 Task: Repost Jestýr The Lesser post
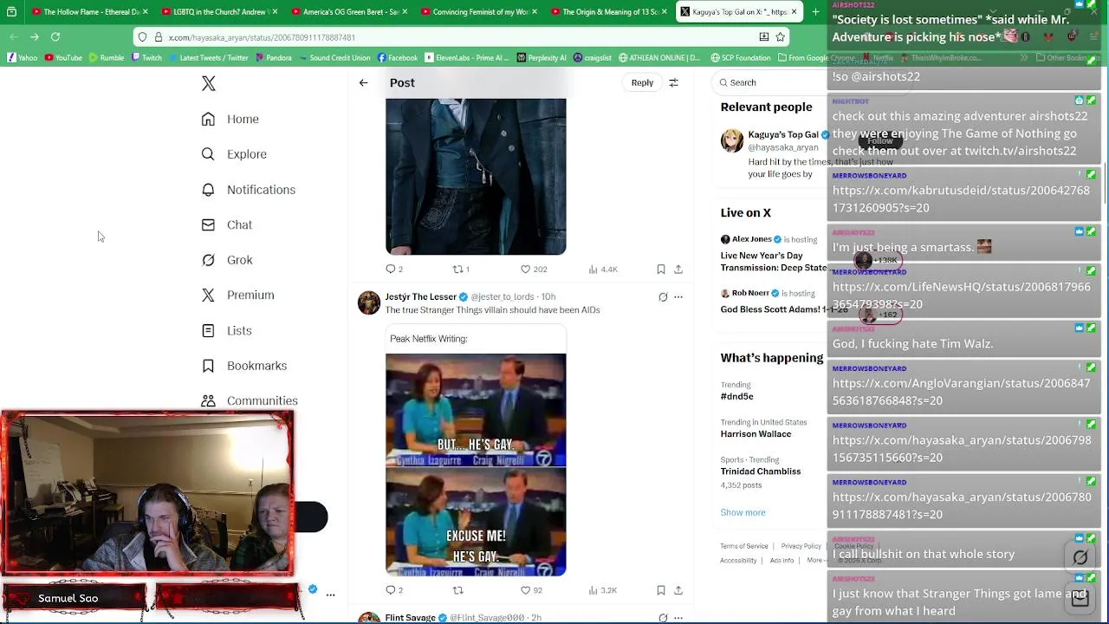pos(457,590)
